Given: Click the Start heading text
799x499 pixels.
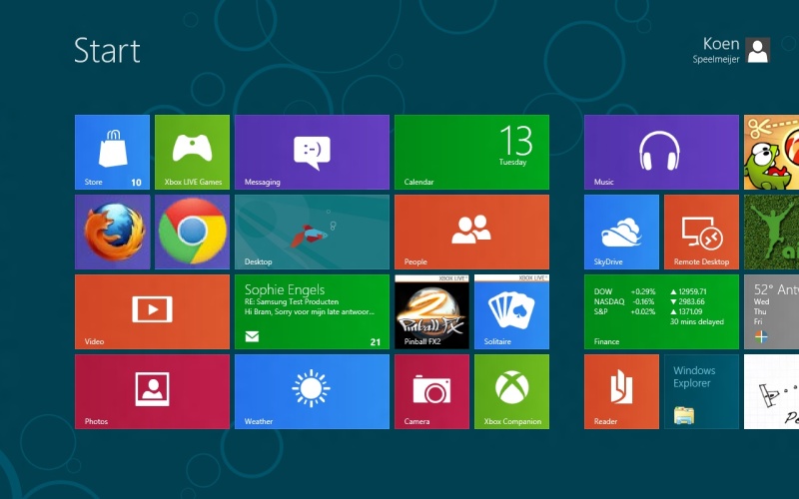Looking at the screenshot, I should [x=107, y=51].
